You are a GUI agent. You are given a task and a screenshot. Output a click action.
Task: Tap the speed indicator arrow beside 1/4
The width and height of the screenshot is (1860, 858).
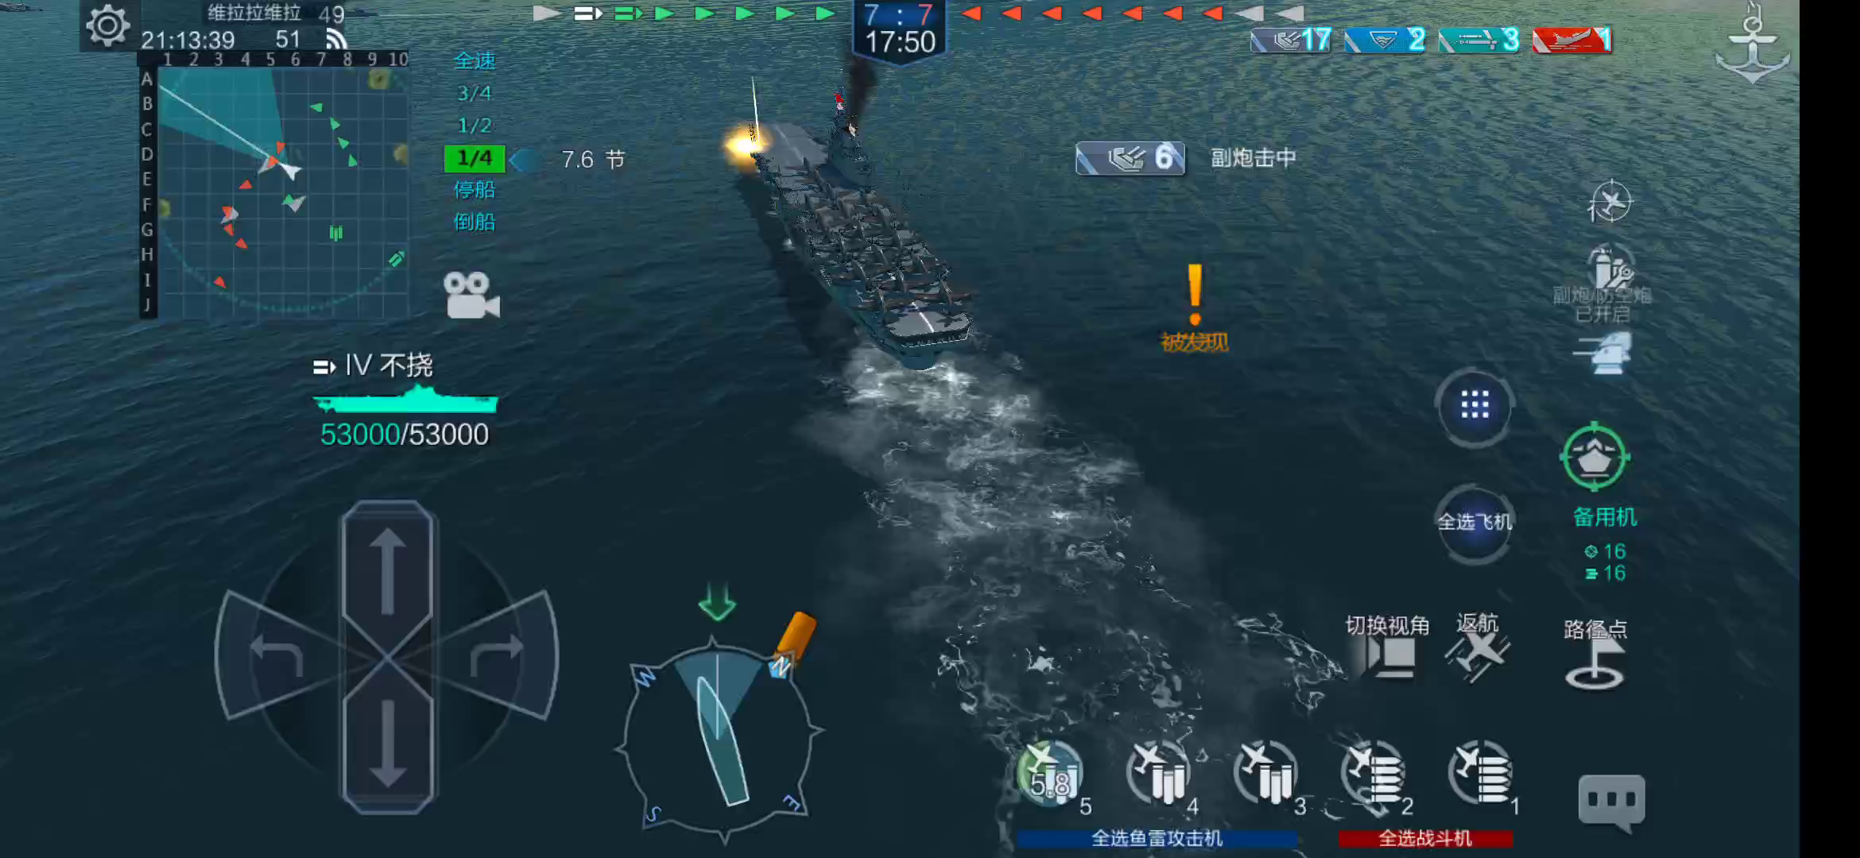[x=524, y=160]
